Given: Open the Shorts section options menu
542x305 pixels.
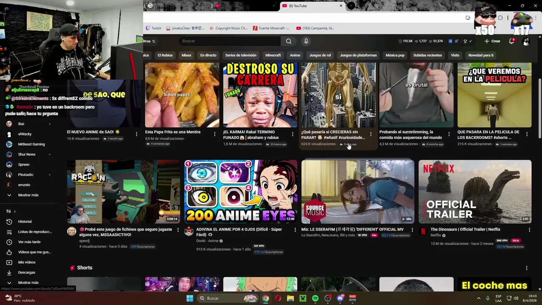Looking at the screenshot, I should click(x=526, y=268).
